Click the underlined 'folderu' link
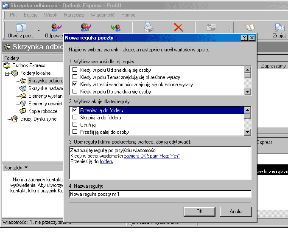 tap(106, 161)
